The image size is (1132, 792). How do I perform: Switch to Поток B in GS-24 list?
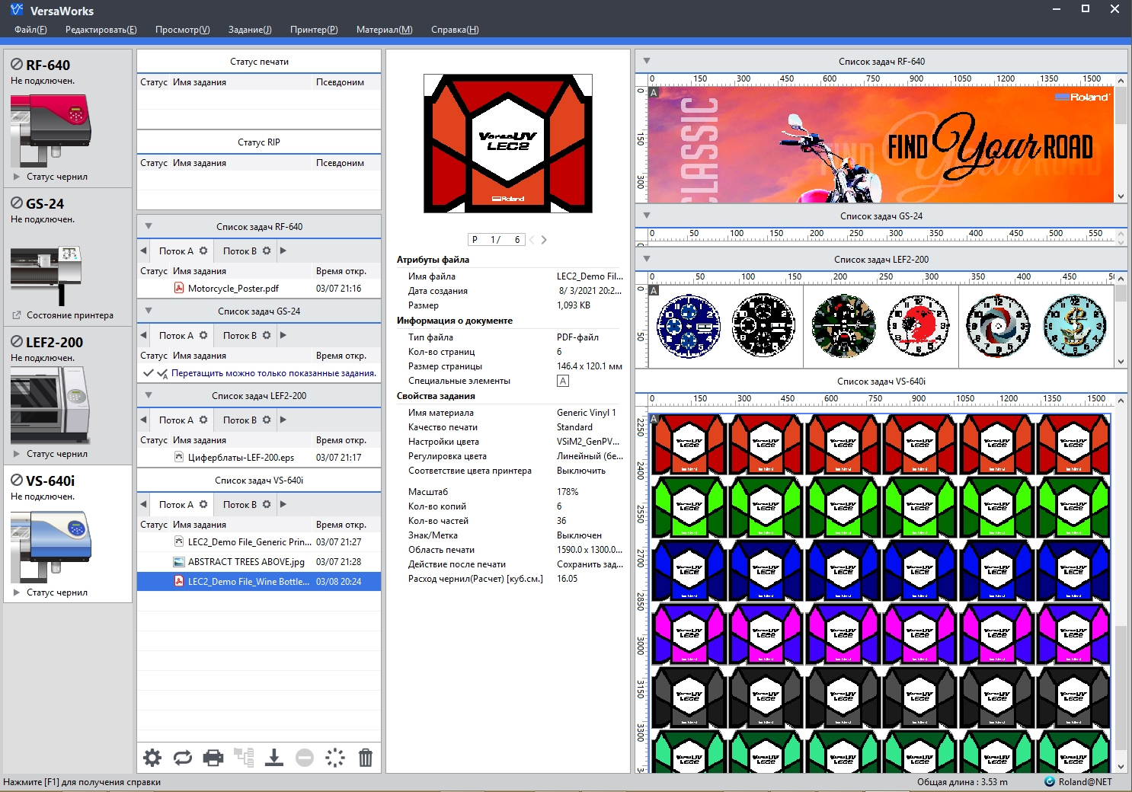[x=239, y=335]
